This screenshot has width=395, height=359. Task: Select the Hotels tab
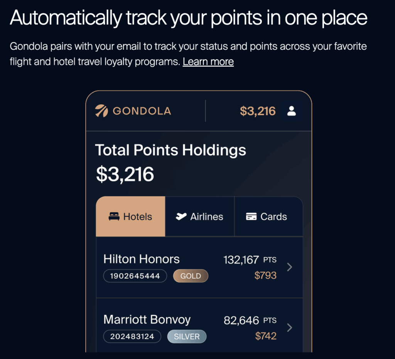tap(130, 217)
